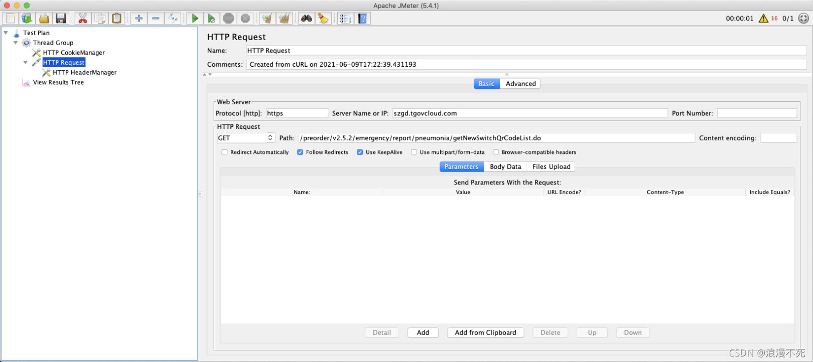Expand all tree nodes with plus icon
The width and height of the screenshot is (813, 362).
(139, 19)
